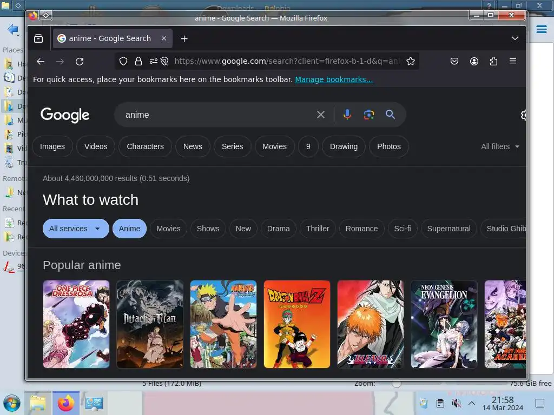554x415 pixels.
Task: Switch to the News results tab
Action: [x=193, y=146]
